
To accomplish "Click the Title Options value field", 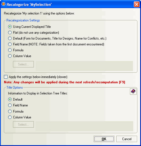I will (x=84, y=126).
